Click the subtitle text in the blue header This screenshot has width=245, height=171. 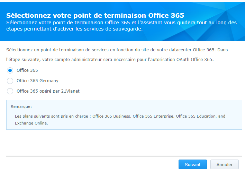[x=121, y=26]
